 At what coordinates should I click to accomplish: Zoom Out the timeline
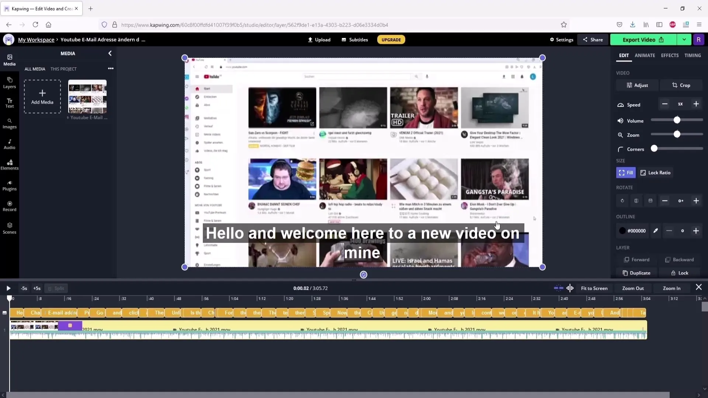point(633,288)
